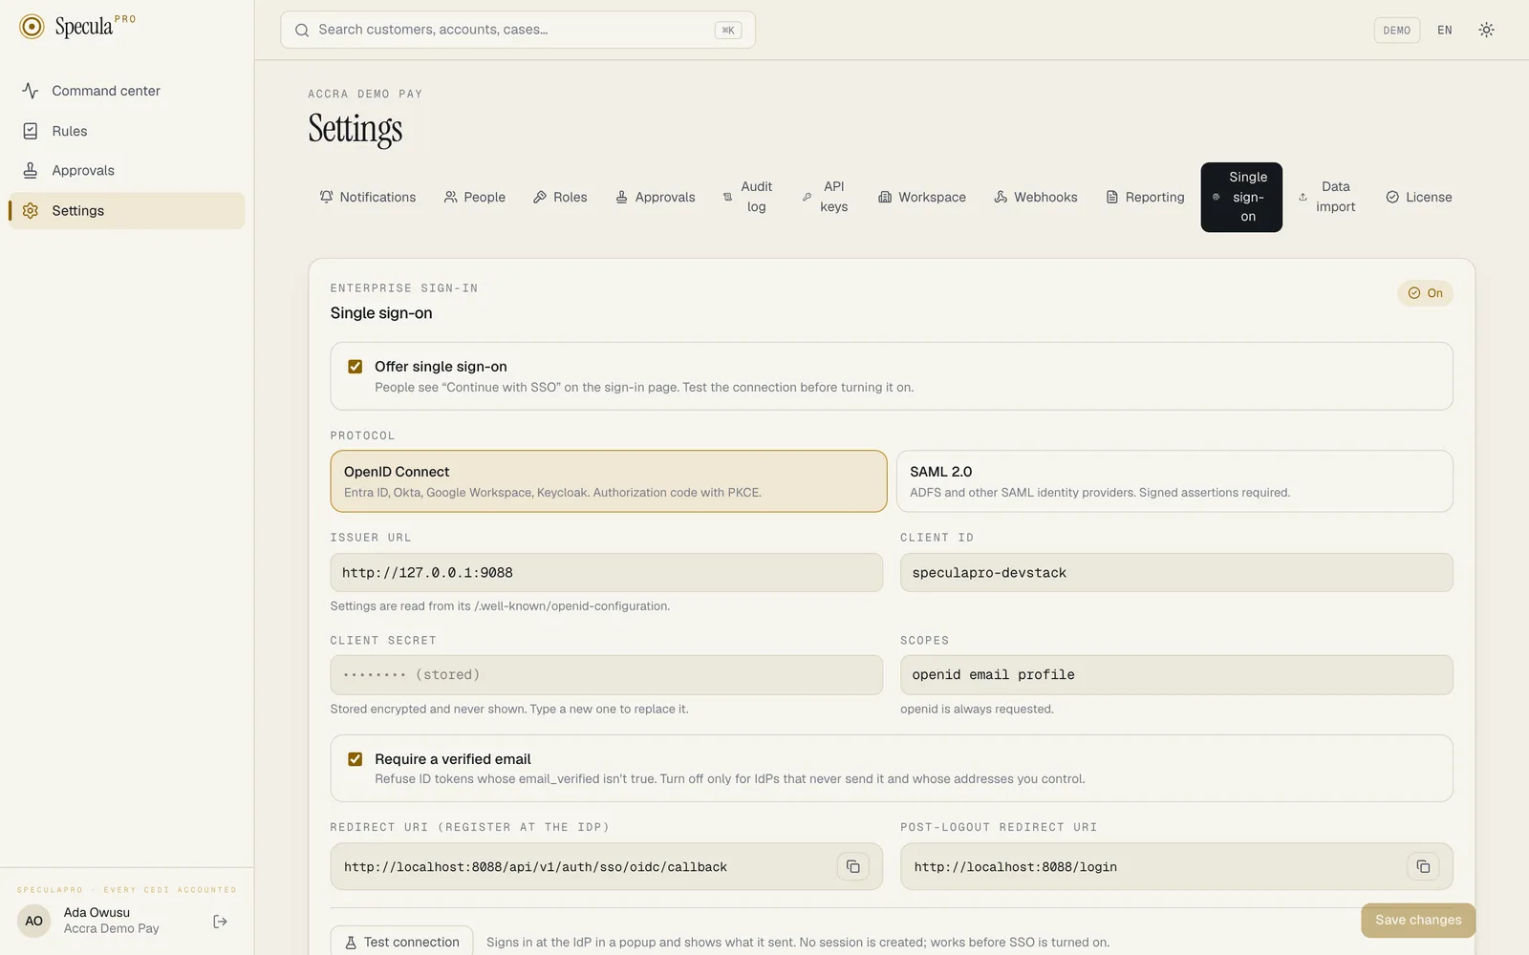Go to Rules in the sidebar

click(126, 131)
